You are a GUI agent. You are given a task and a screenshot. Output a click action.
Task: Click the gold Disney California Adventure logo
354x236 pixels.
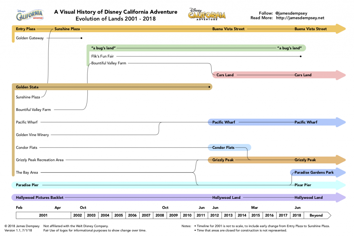(207, 14)
